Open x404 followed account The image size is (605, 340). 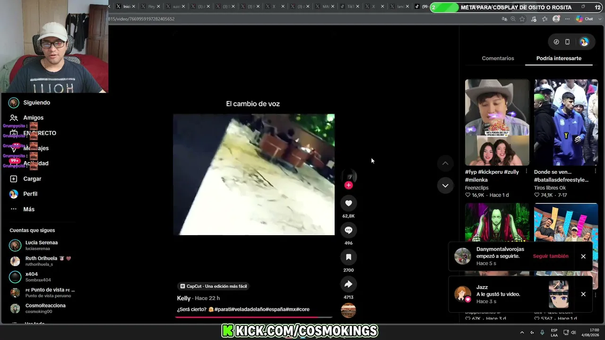pyautogui.click(x=42, y=277)
